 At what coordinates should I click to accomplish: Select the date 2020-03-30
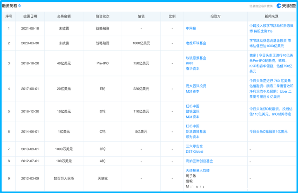[30, 43]
